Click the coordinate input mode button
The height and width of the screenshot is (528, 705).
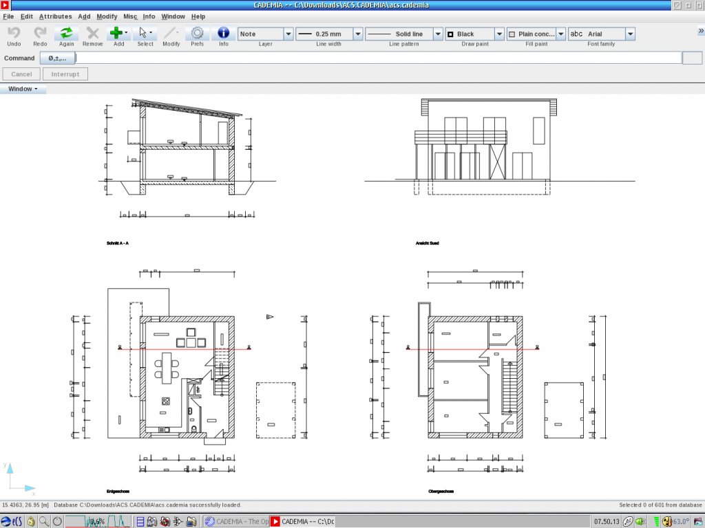click(57, 58)
